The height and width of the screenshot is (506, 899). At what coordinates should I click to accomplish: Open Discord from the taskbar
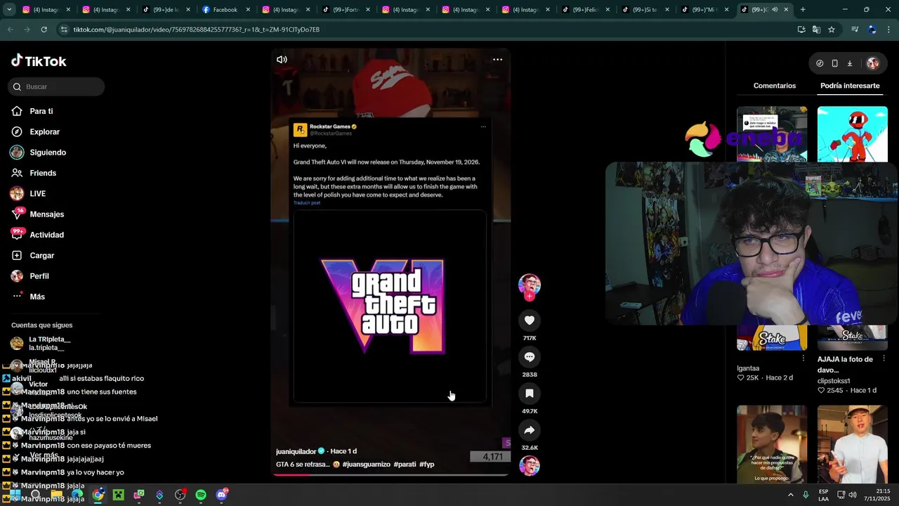click(x=221, y=495)
